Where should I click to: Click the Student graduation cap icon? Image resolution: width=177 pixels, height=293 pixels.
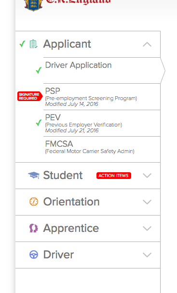click(34, 175)
